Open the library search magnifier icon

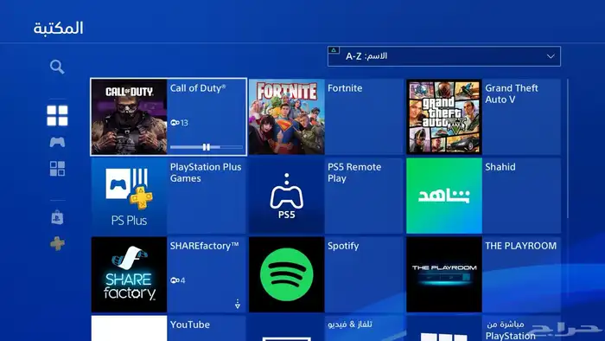(57, 67)
